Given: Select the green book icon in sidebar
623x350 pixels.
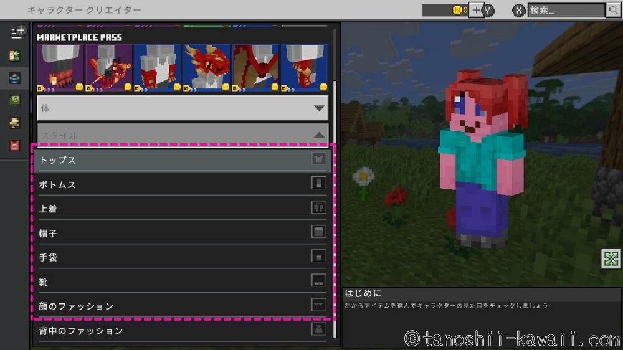Looking at the screenshot, I should [14, 100].
